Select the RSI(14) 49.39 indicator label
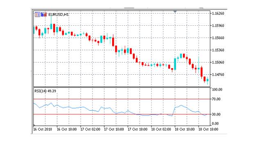 pyautogui.click(x=45, y=91)
